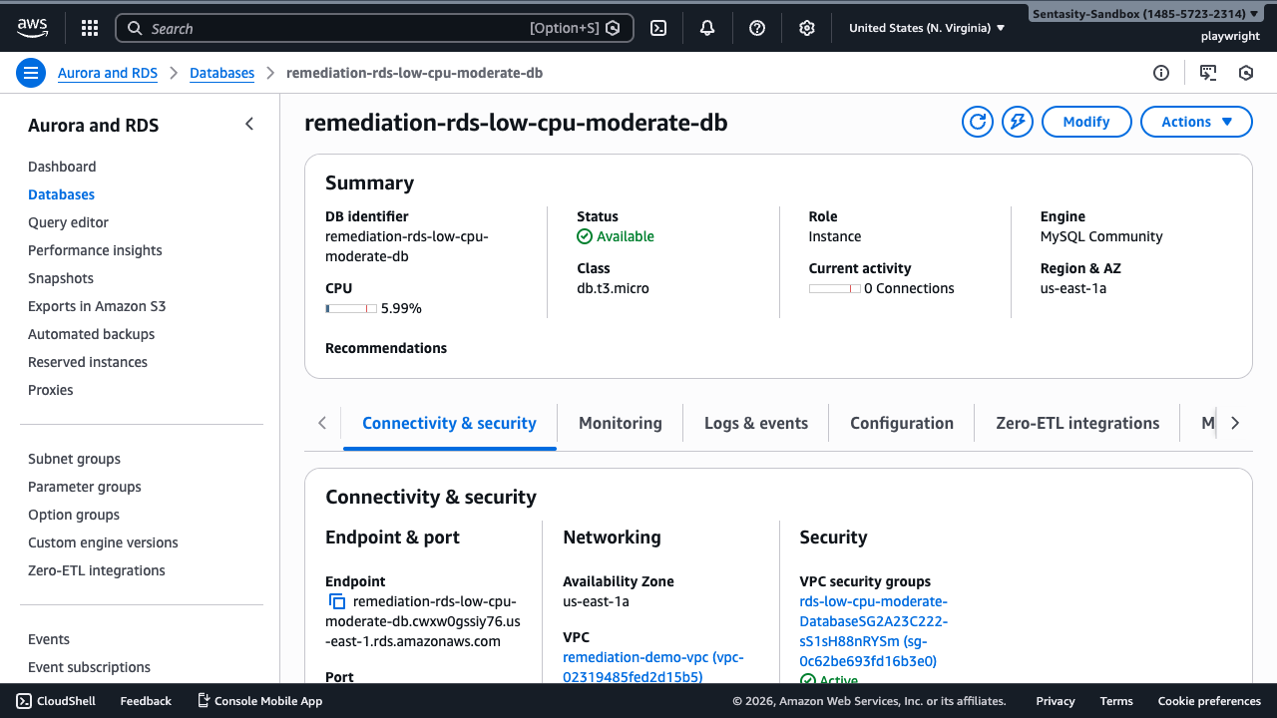The width and height of the screenshot is (1277, 718).
Task: Open the services grid menu icon
Action: (x=90, y=28)
